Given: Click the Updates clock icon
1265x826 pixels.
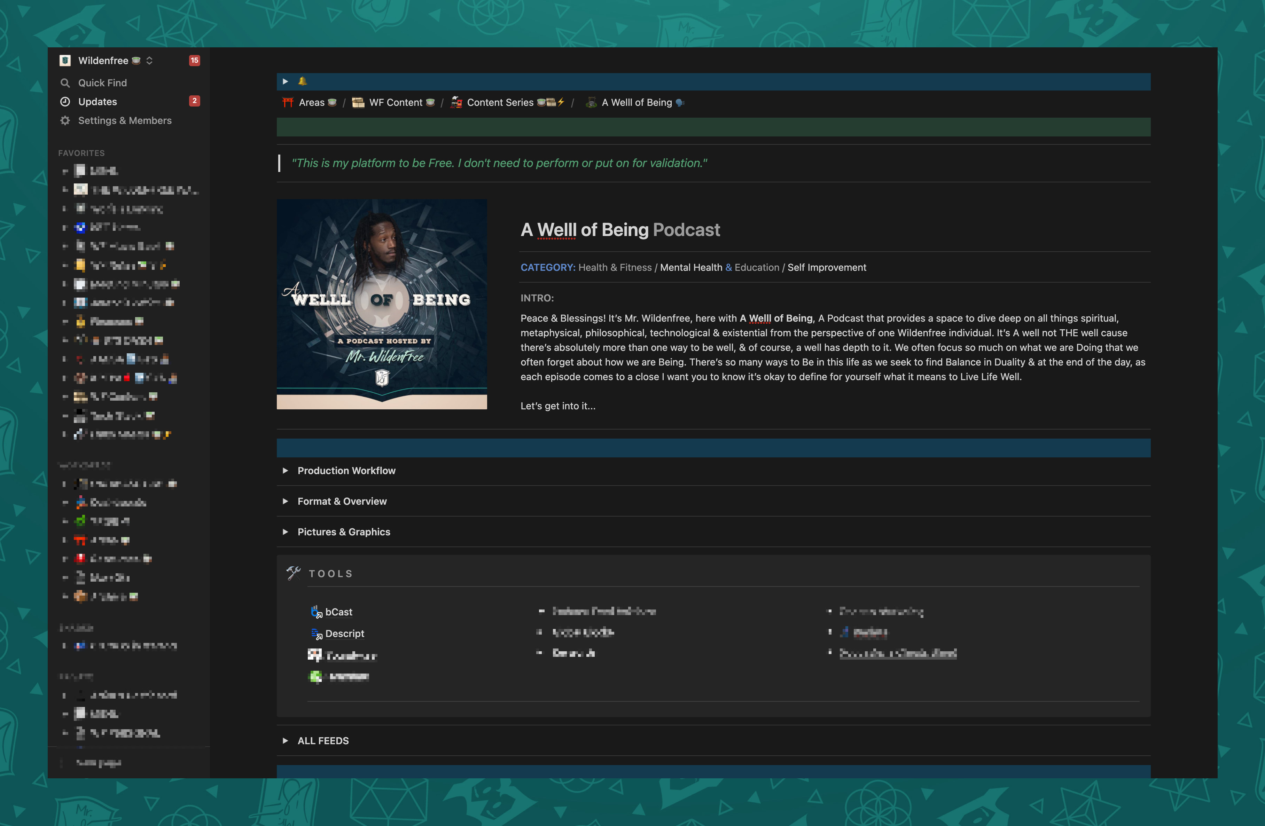Looking at the screenshot, I should click(x=65, y=101).
